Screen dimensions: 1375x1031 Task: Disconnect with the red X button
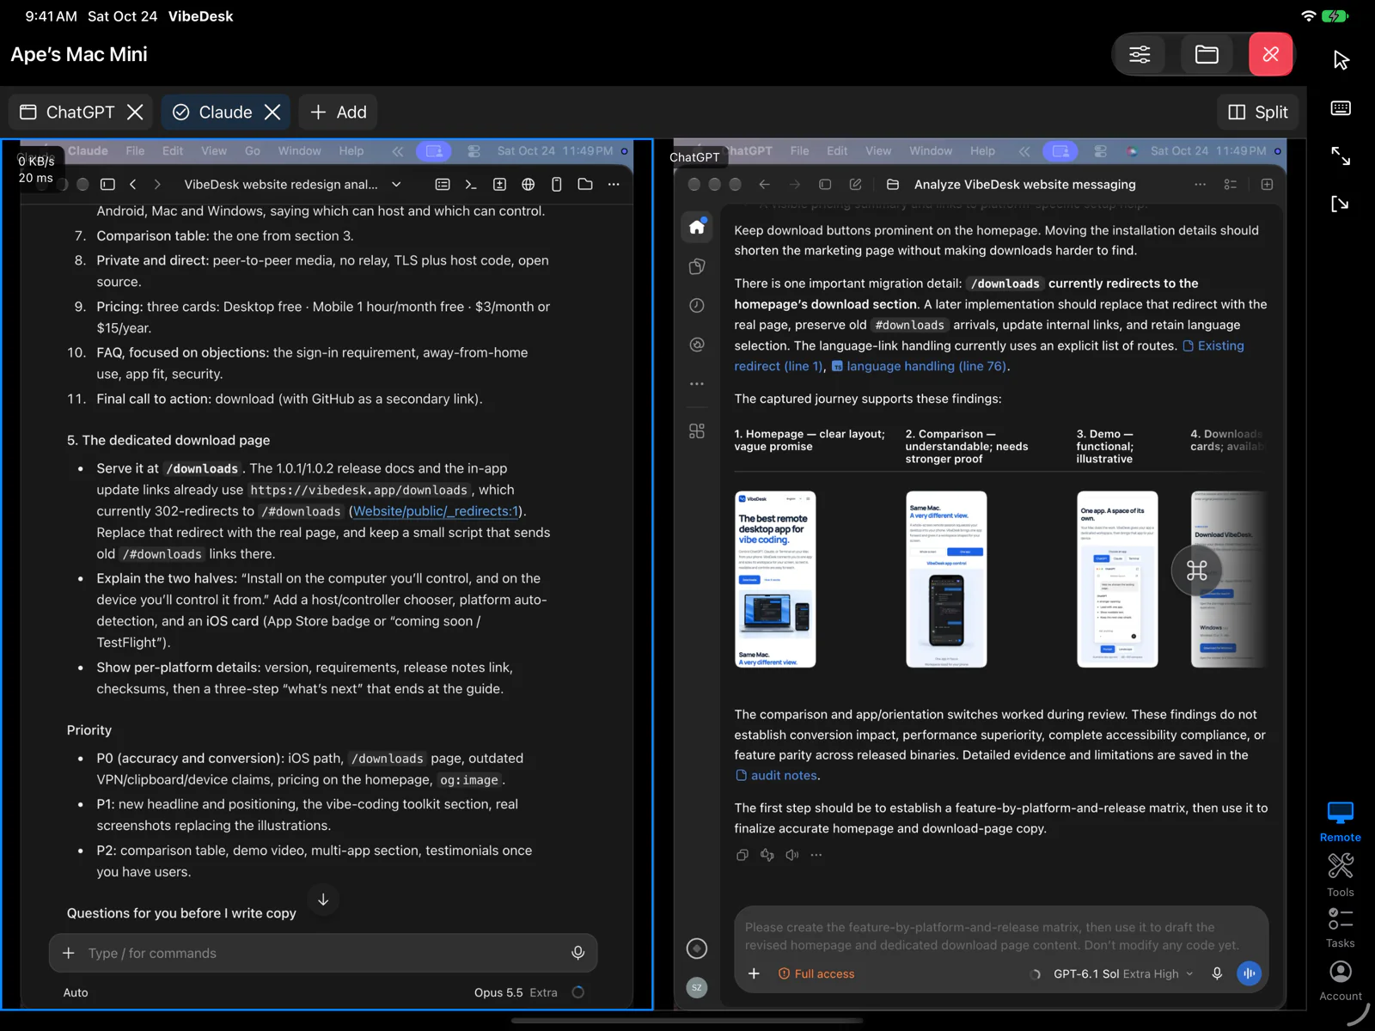[x=1270, y=55]
